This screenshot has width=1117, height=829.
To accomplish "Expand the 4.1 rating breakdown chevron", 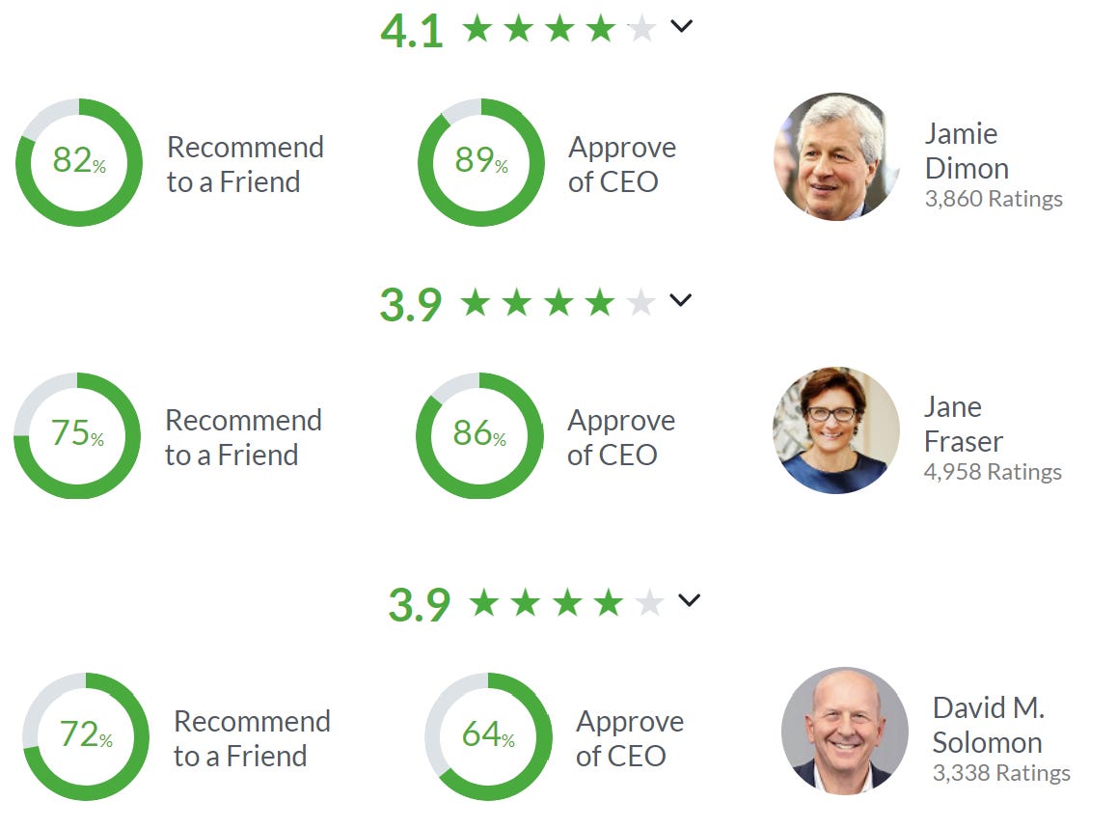I will [682, 27].
